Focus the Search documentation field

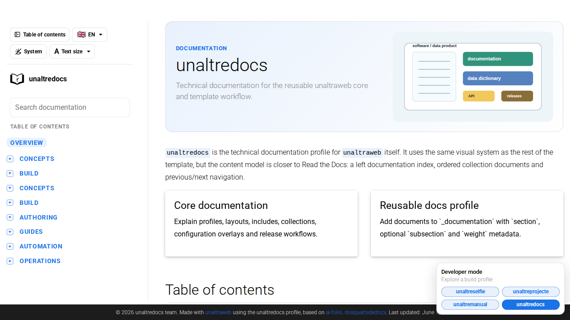click(x=70, y=108)
